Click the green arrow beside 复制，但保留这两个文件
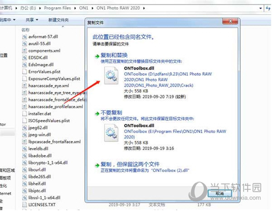272x211 pixels. click(97, 165)
